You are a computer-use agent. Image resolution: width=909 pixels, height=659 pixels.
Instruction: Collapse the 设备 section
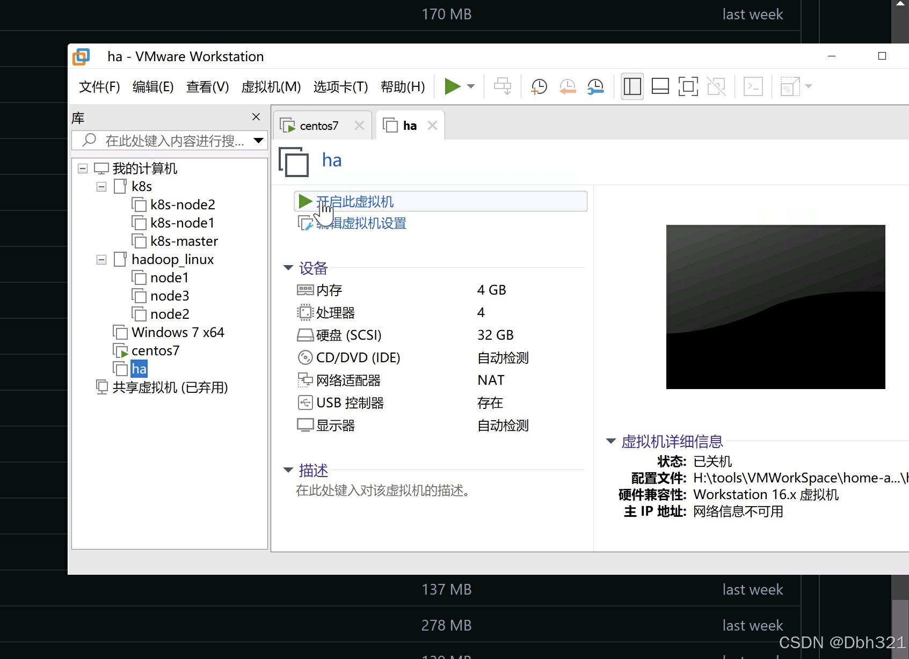tap(288, 268)
